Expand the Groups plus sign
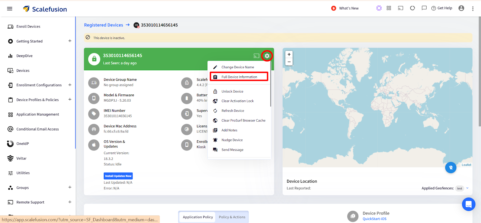Viewport: 481px width, 223px height. (70, 187)
